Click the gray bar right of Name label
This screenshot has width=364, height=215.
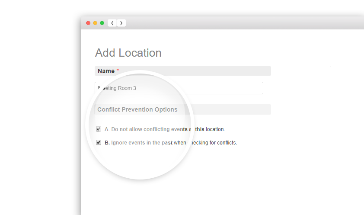pos(195,71)
